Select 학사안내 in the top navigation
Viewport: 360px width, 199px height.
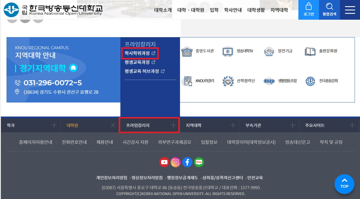coord(233,10)
